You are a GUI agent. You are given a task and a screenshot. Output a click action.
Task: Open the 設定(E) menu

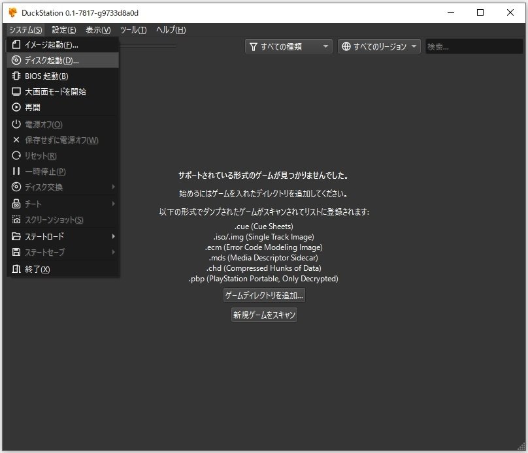coord(64,30)
